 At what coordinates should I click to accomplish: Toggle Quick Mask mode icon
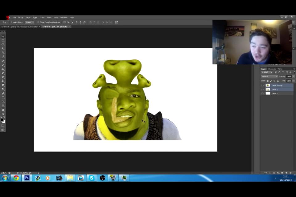[x=3, y=126]
